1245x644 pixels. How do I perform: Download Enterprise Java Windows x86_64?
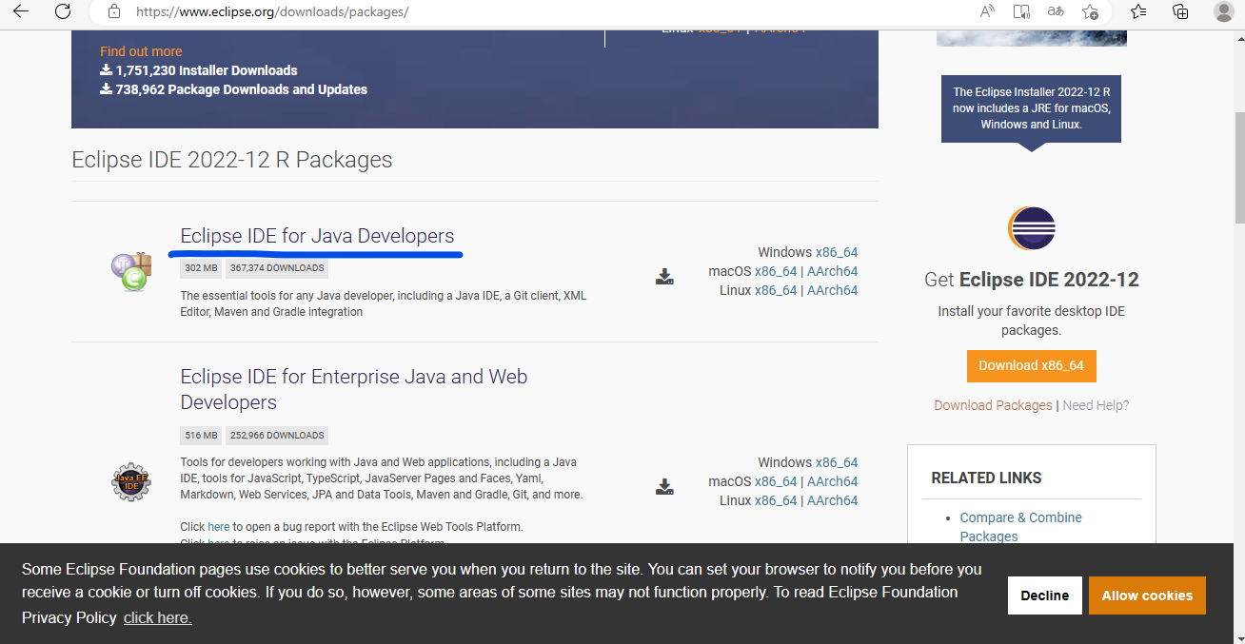pyautogui.click(x=837, y=462)
